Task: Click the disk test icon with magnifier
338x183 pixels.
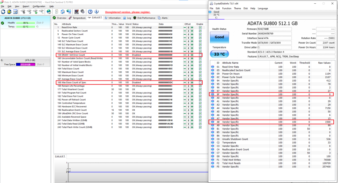Action: tap(41, 12)
